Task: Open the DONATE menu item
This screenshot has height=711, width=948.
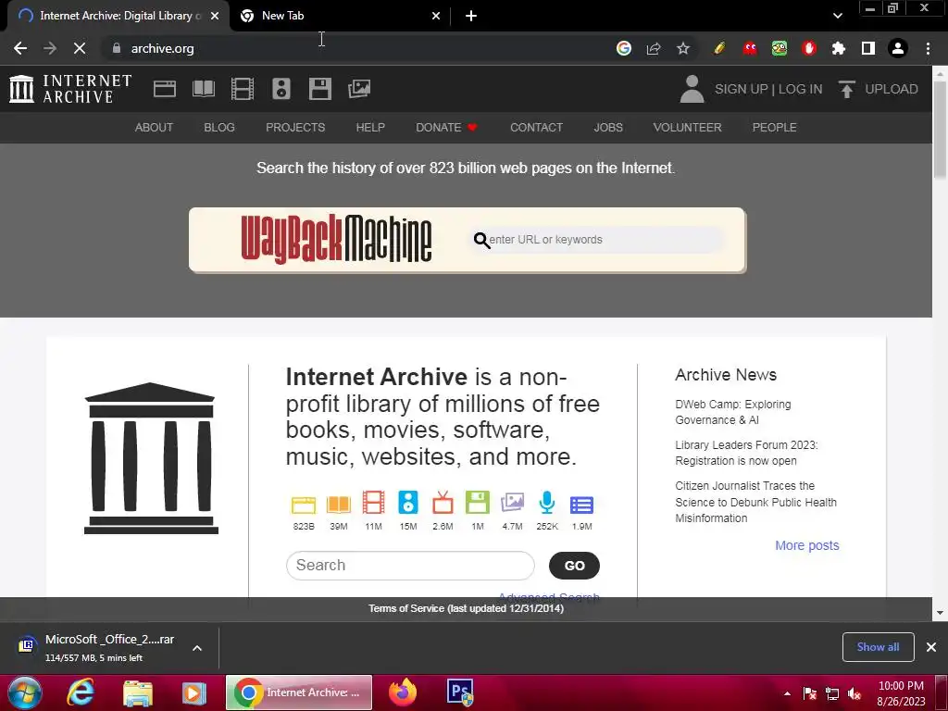Action: [446, 128]
